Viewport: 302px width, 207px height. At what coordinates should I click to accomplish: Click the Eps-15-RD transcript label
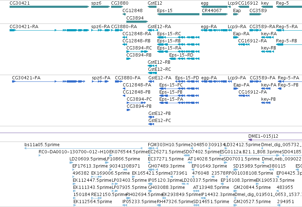pyautogui.click(x=181, y=55)
